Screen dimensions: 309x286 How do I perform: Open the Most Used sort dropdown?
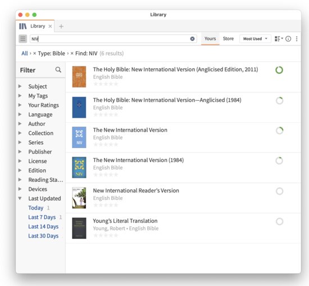[255, 39]
